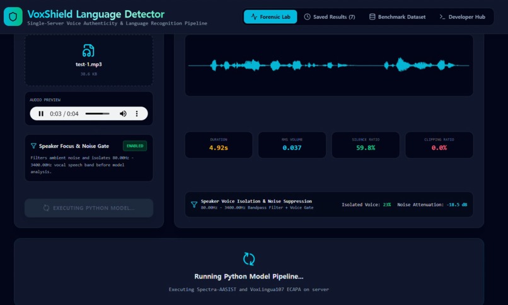508x305 pixels.
Task: Click the Audio Preview label
Action: pos(45,100)
